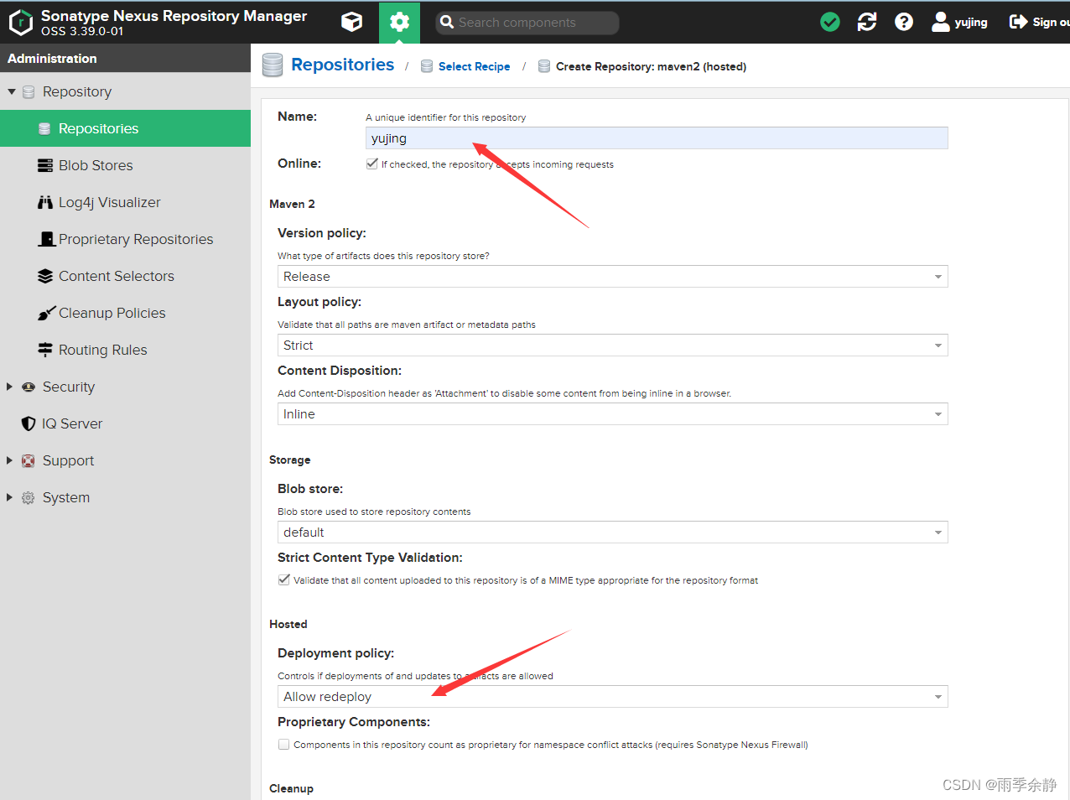Click the large Repositories header database icon
1070x800 pixels.
tap(273, 65)
